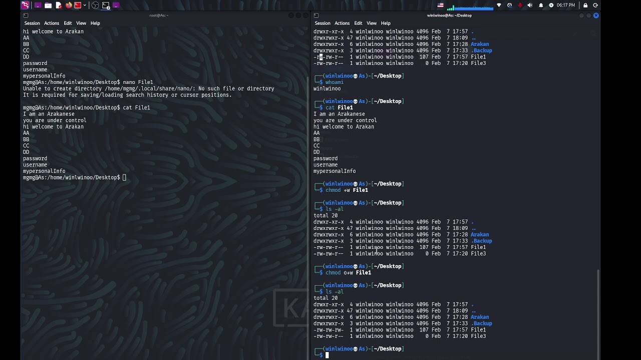Open the text editor panel icon

click(x=59, y=5)
